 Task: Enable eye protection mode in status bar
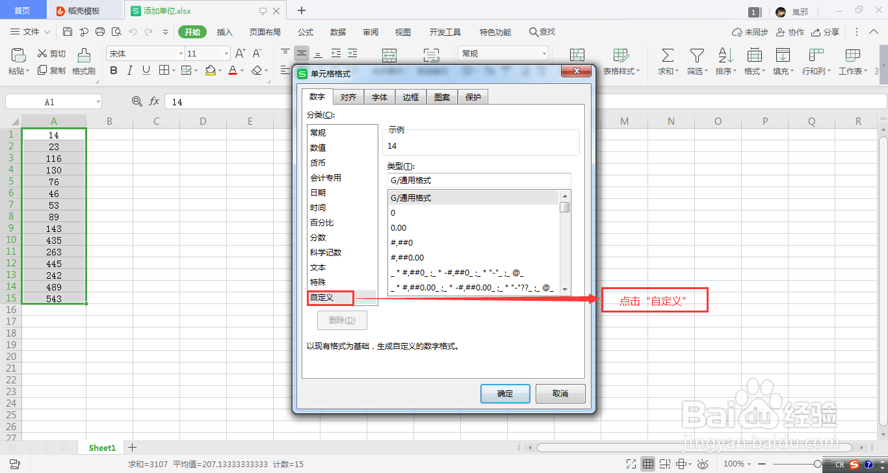pyautogui.click(x=703, y=464)
